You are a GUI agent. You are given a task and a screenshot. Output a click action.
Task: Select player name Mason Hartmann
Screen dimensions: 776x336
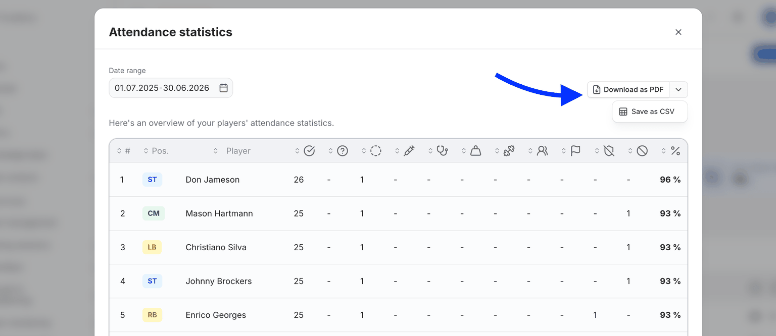pyautogui.click(x=219, y=213)
